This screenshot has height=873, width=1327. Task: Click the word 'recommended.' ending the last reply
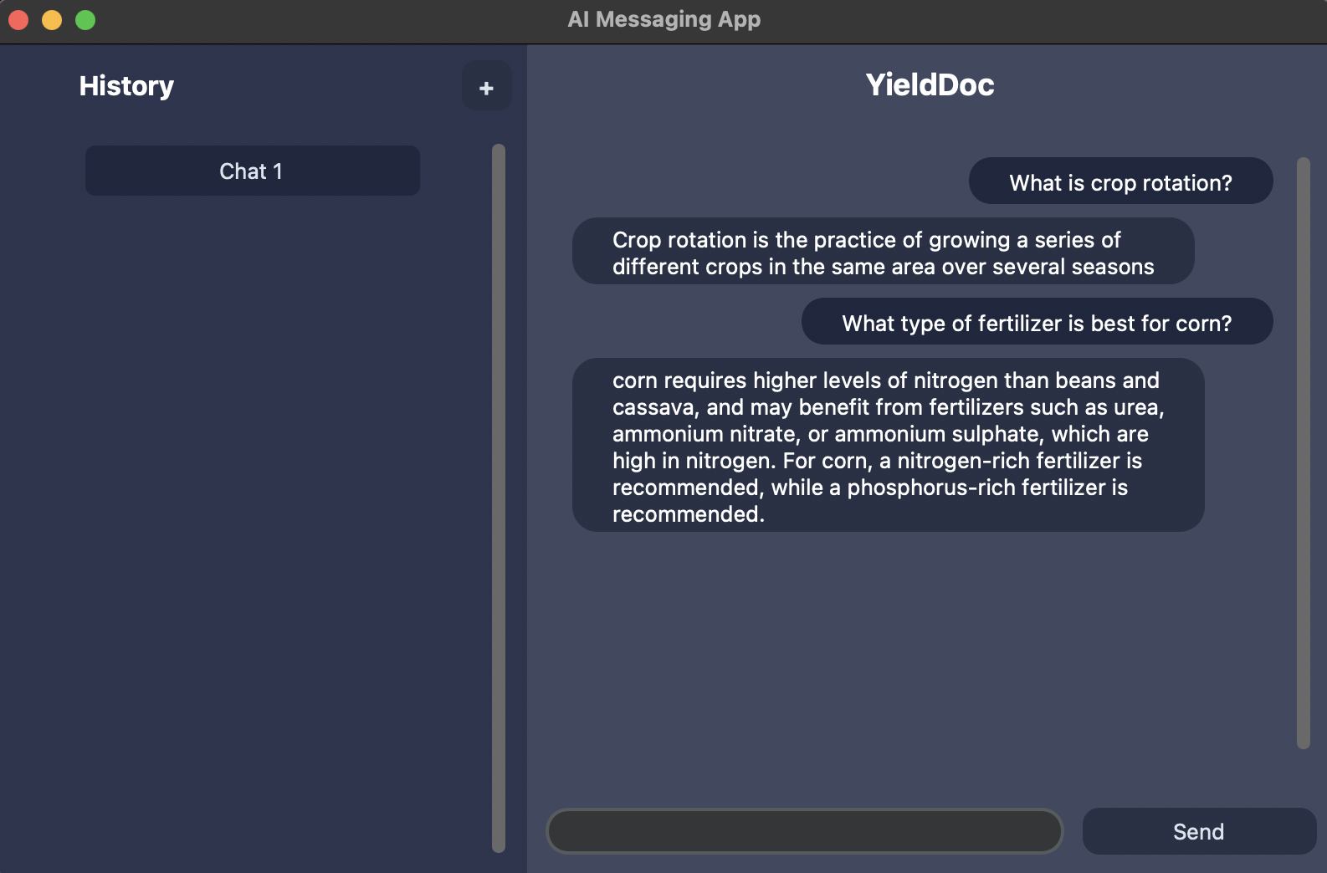point(688,514)
